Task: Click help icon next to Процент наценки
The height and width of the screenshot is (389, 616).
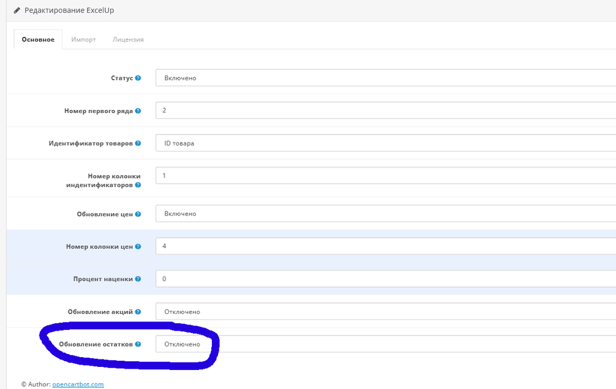Action: click(138, 279)
